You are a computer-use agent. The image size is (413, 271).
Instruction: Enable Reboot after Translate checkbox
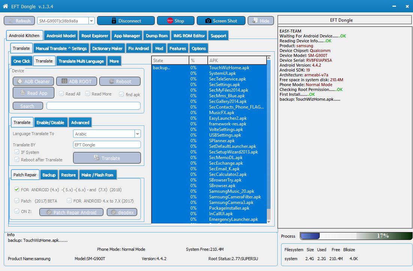click(x=17, y=159)
